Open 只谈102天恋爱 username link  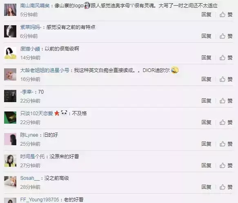37,114
